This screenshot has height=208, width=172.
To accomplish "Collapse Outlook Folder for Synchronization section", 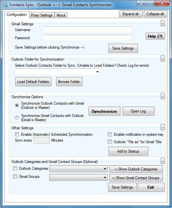I will tap(163, 59).
